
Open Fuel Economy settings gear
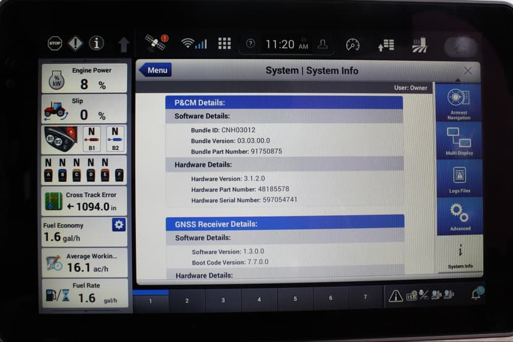coord(118,224)
